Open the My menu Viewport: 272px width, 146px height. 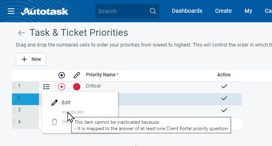point(248,11)
